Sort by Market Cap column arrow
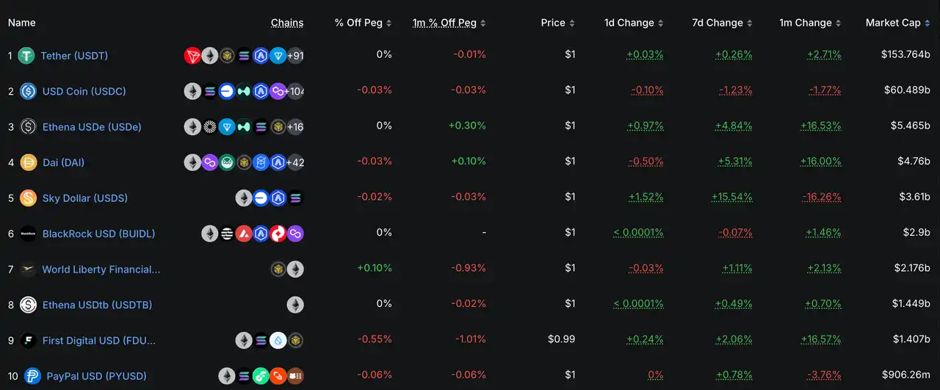Image resolution: width=940 pixels, height=390 pixels. pyautogui.click(x=927, y=24)
